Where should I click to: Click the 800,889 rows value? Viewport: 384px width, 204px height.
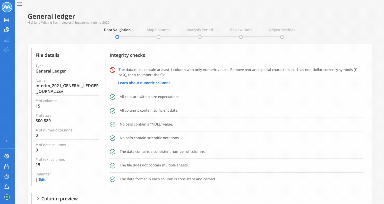click(43, 121)
